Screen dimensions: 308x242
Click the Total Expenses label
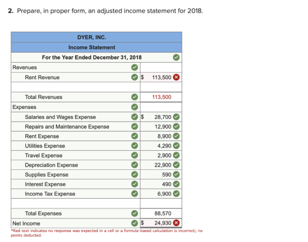click(43, 213)
